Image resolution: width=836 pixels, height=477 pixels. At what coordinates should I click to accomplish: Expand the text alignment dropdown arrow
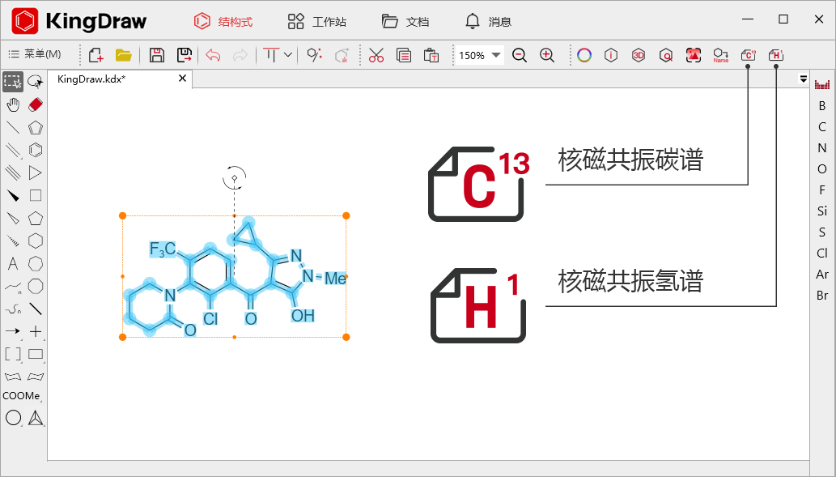point(288,54)
